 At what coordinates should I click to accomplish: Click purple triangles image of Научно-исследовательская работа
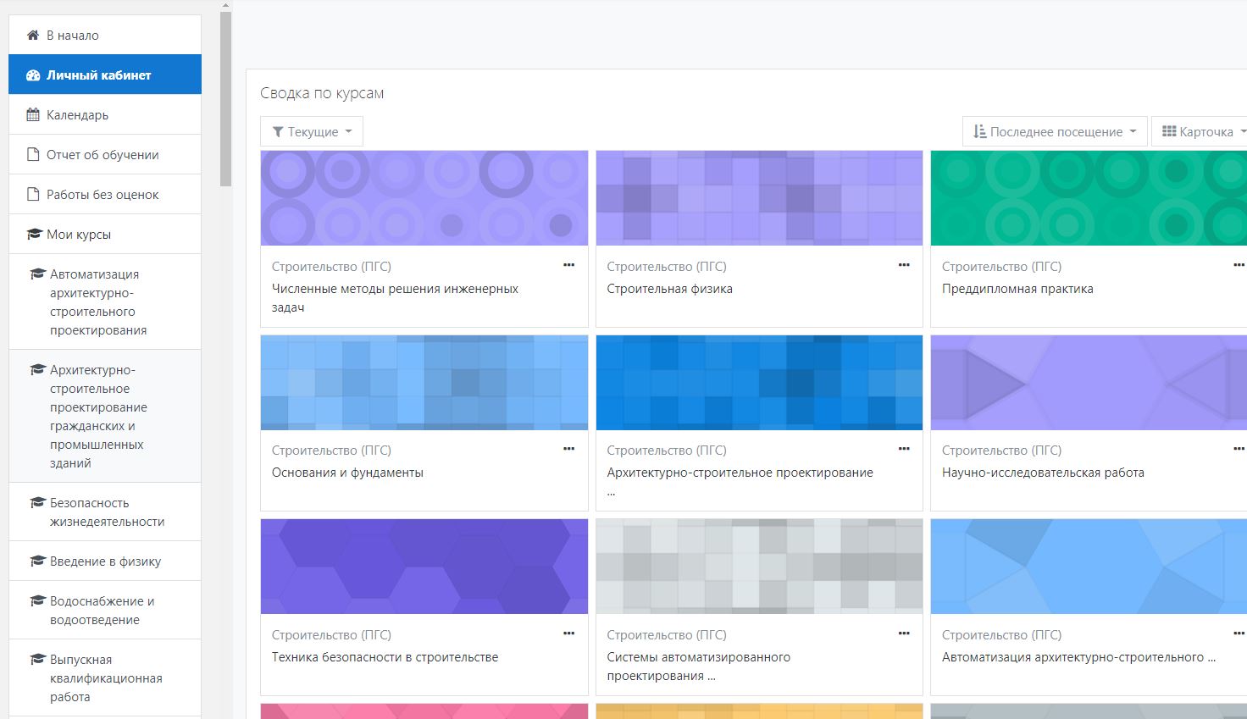[x=1089, y=383]
